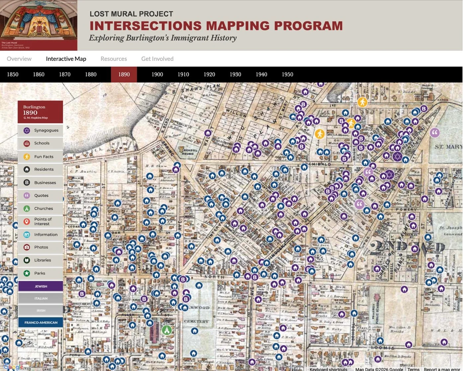Click the Google logo on the map
The width and height of the screenshot is (463, 371).
13,367
